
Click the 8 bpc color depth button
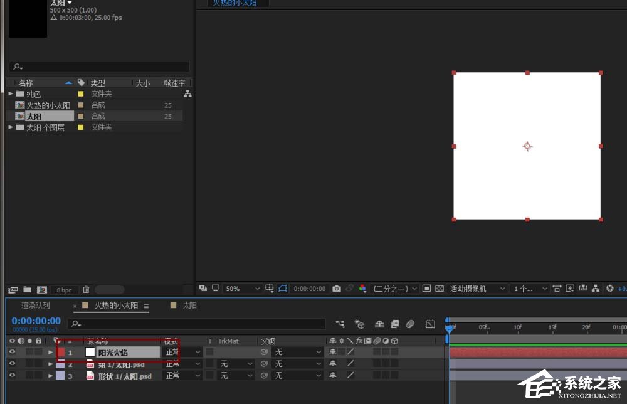(x=64, y=290)
